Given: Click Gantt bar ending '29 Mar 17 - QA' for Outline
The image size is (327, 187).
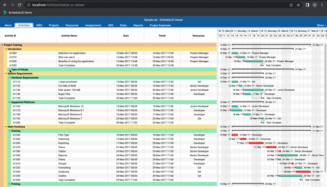Looking at the screenshot, I should [291, 176].
